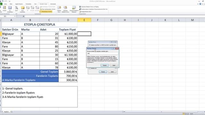
Task: Toggle the Satırları sil checkbox
Action: [x=90, y=68]
